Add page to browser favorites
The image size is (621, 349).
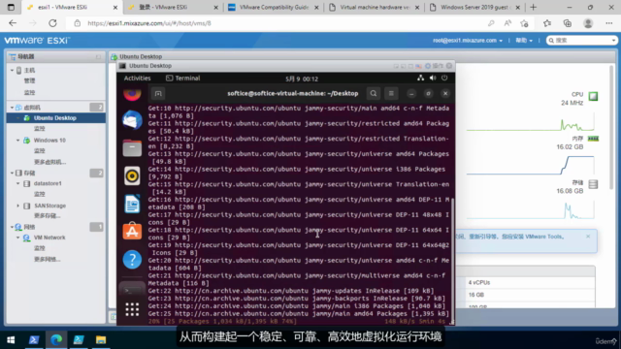point(524,23)
